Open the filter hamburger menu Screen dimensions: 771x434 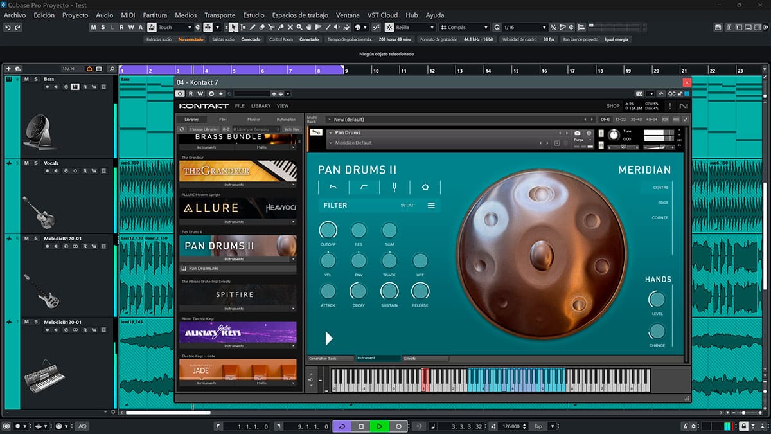431,206
